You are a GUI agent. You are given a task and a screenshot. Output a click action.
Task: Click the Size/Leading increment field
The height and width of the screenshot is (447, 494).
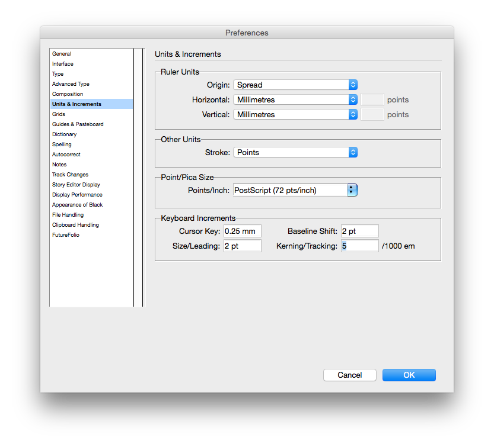pyautogui.click(x=243, y=246)
